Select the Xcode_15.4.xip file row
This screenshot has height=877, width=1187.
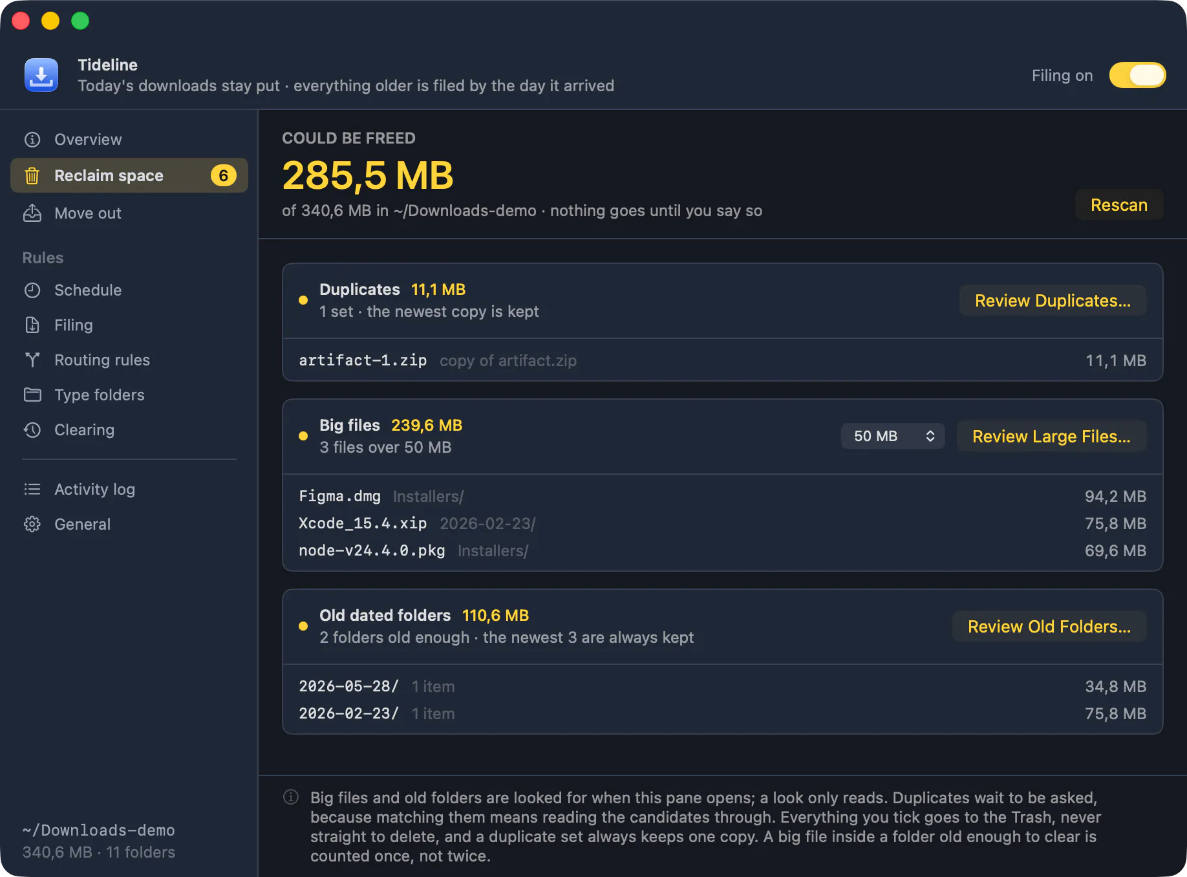723,523
